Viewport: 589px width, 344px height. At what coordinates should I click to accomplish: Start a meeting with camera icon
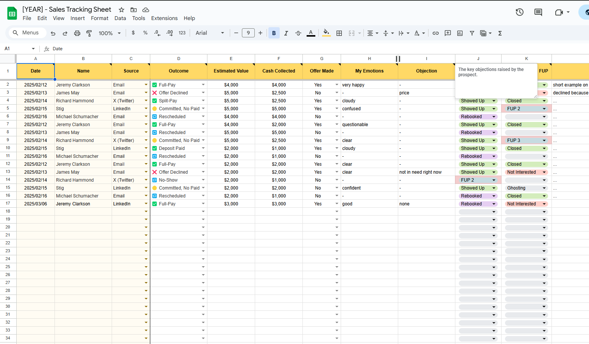[x=562, y=12]
